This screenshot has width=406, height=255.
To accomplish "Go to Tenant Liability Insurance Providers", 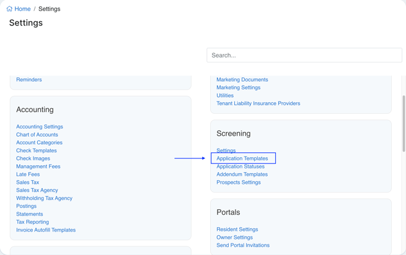I will tap(258, 103).
